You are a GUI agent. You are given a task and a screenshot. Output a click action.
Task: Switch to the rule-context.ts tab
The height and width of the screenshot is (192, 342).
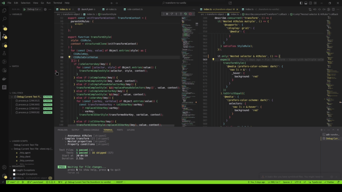(x=135, y=9)
